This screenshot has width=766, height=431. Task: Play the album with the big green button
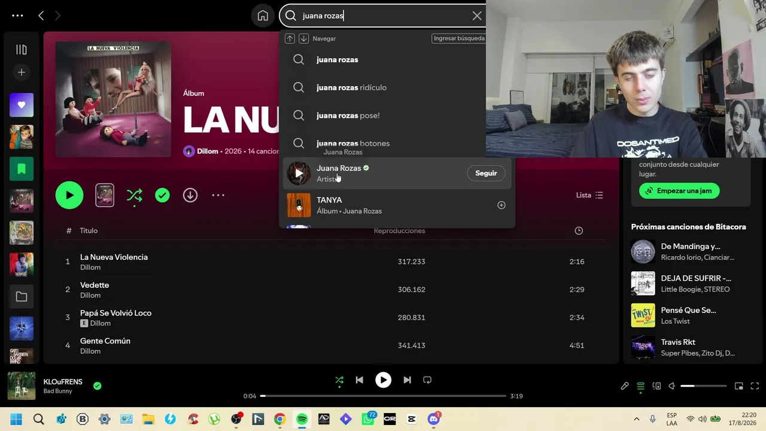pyautogui.click(x=69, y=195)
